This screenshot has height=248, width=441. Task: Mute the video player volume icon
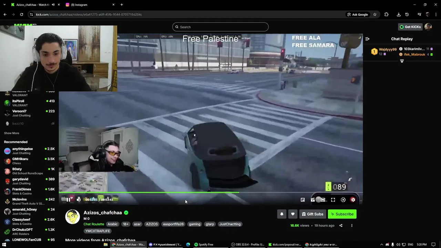[79, 199]
